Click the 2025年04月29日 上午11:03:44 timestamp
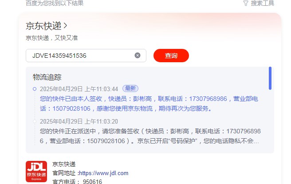This screenshot has height=184, width=291. (79, 89)
